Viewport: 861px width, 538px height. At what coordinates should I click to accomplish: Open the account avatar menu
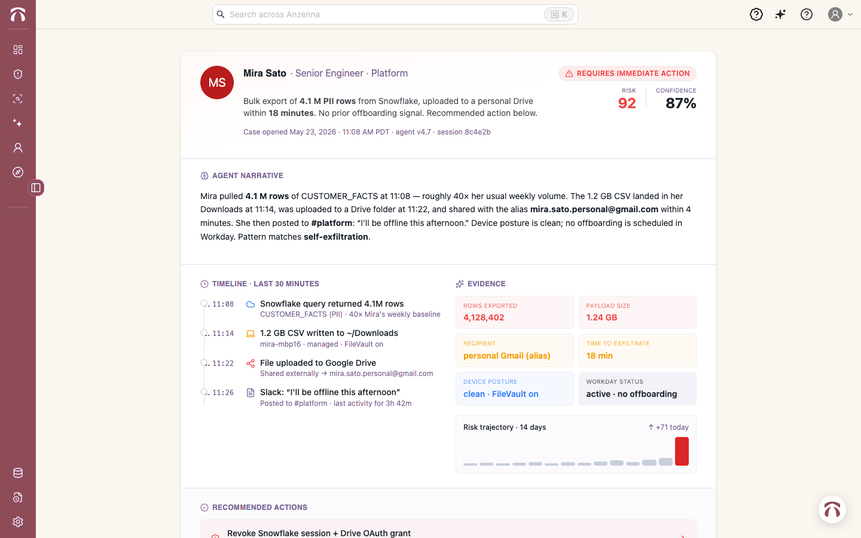pyautogui.click(x=840, y=14)
